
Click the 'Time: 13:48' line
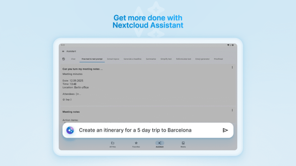69,84
